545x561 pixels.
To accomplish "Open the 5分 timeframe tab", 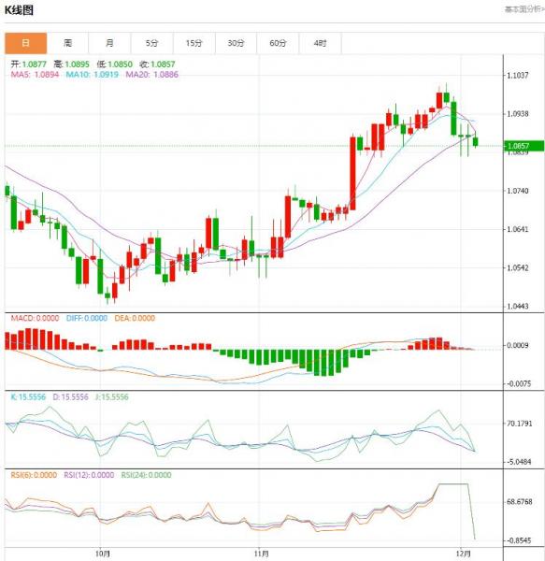I will tap(152, 43).
